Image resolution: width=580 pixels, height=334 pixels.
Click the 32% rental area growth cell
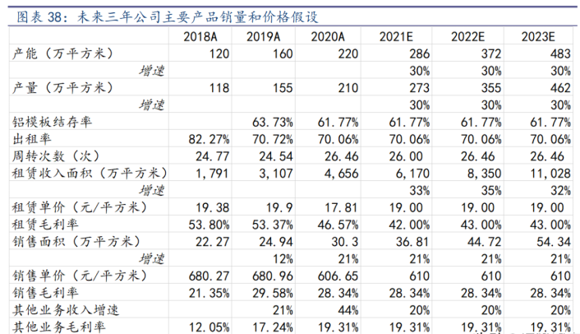[560, 190]
